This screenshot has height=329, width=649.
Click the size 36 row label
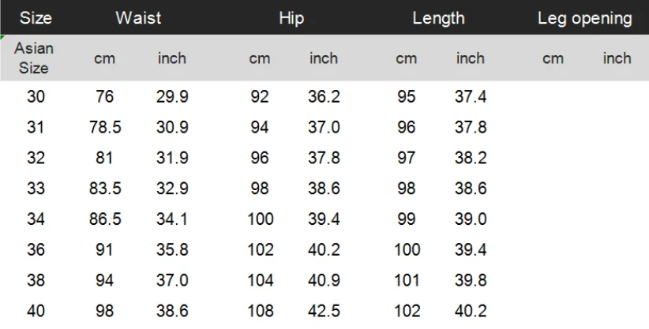click(36, 250)
